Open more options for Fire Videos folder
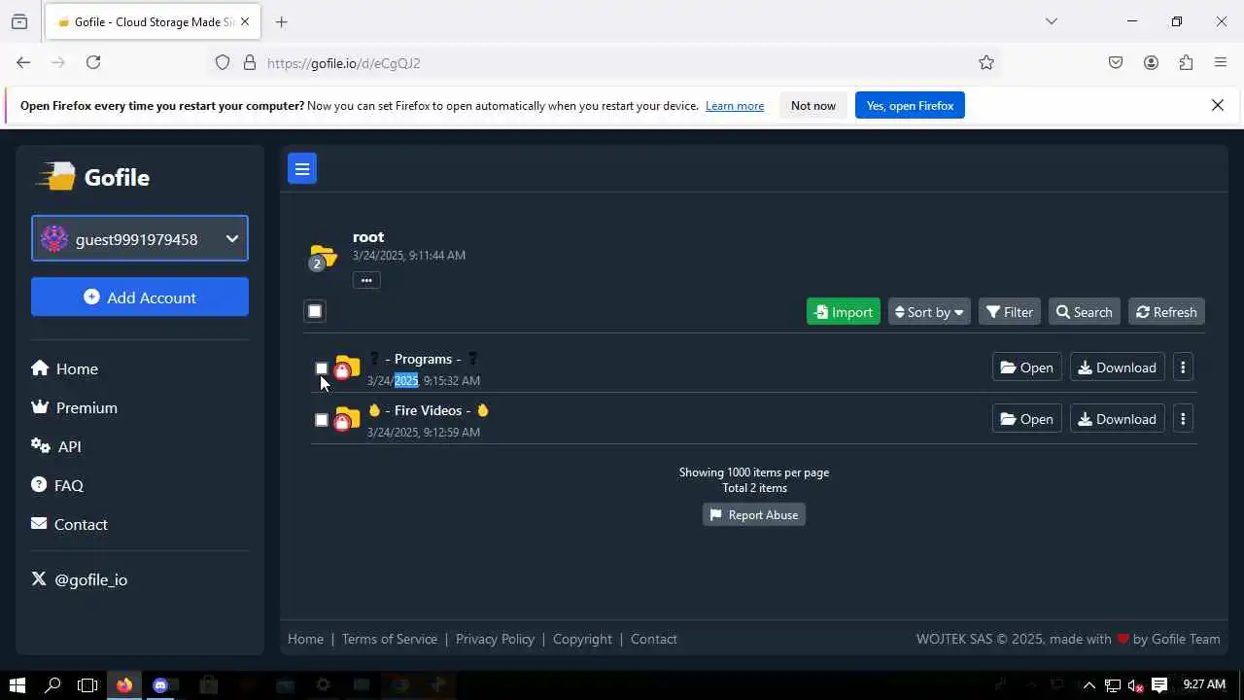This screenshot has height=700, width=1244. (1183, 419)
